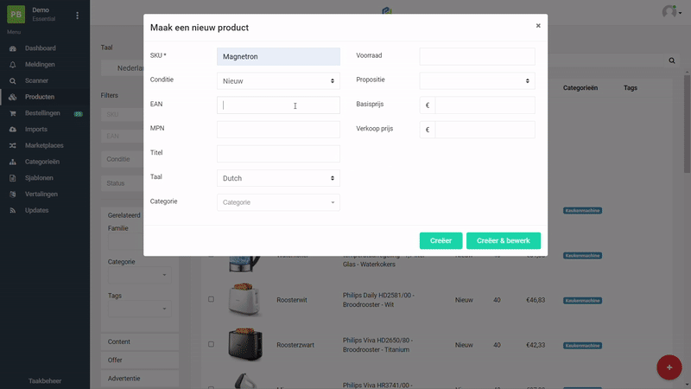Close the new product dialog
Screen dimensions: 691x389
pyautogui.click(x=538, y=26)
